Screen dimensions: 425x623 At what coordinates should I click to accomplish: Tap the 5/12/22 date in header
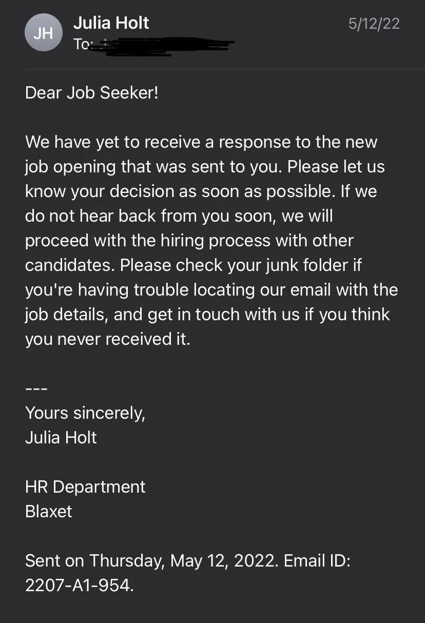click(374, 24)
